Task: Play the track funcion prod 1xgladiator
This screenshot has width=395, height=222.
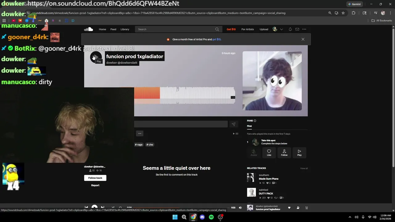Action: pyautogui.click(x=96, y=57)
